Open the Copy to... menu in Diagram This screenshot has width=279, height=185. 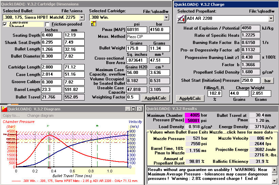(11, 115)
